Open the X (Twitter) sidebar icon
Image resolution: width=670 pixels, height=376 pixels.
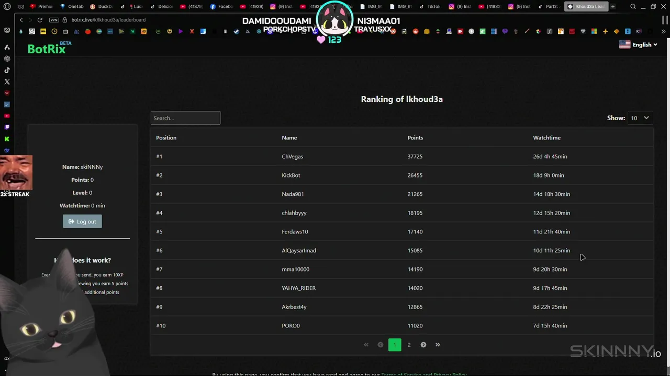click(x=7, y=81)
